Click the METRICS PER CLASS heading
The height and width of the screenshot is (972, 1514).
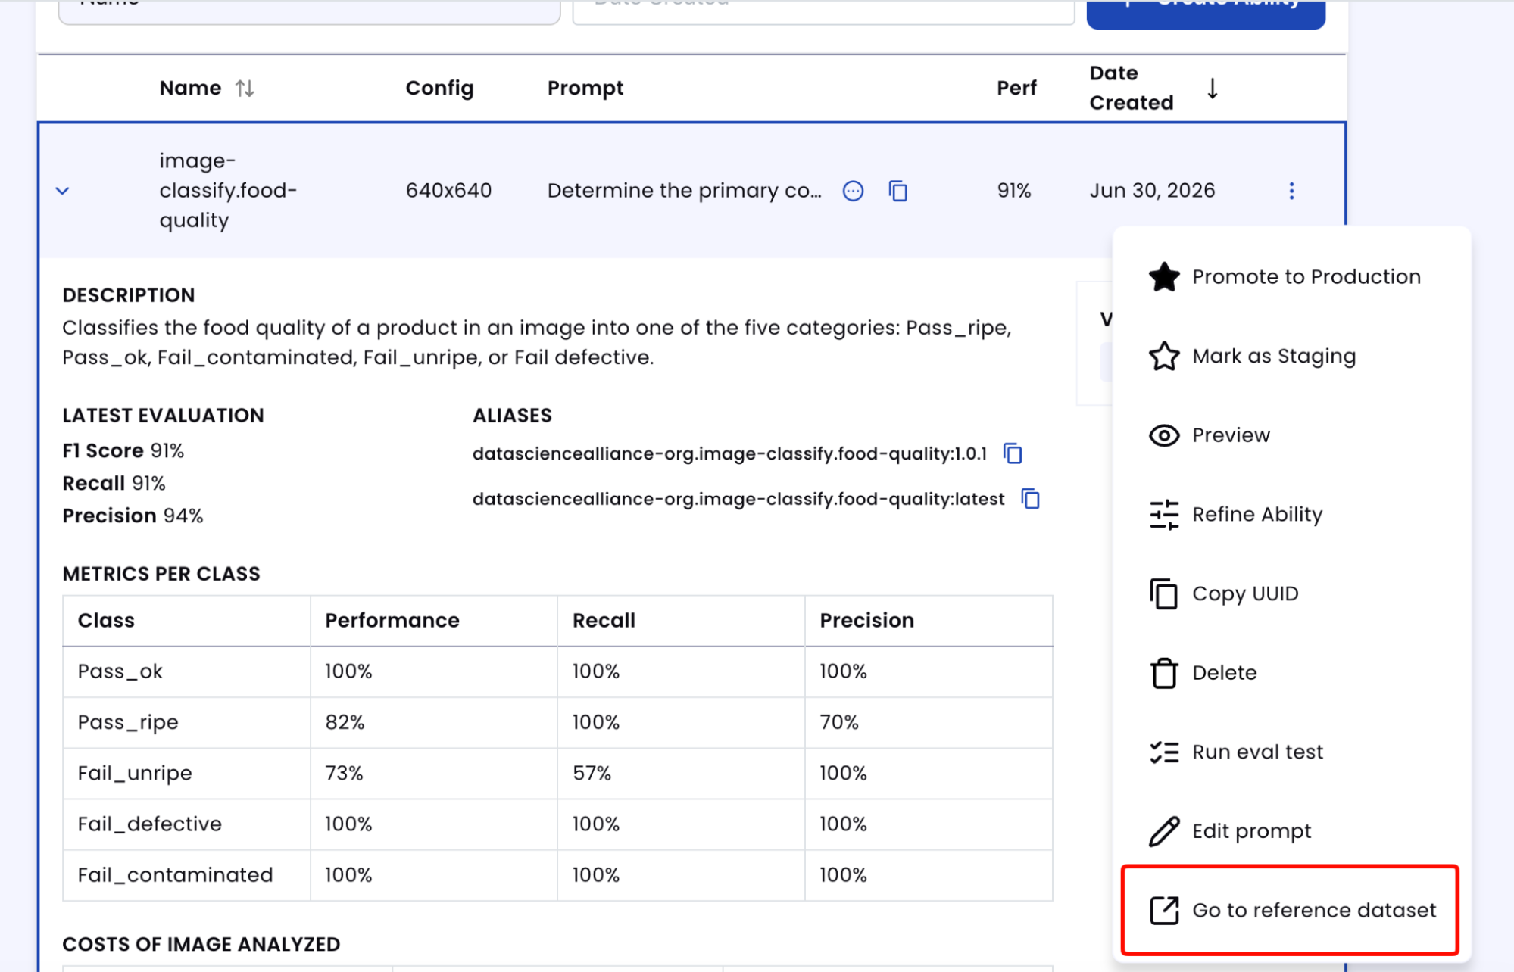161,574
